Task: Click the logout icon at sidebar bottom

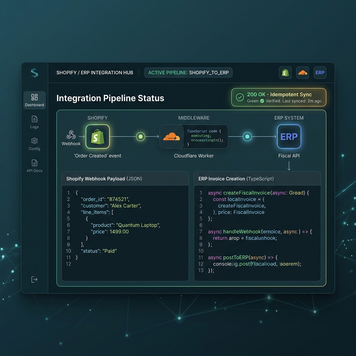Action: pyautogui.click(x=34, y=280)
